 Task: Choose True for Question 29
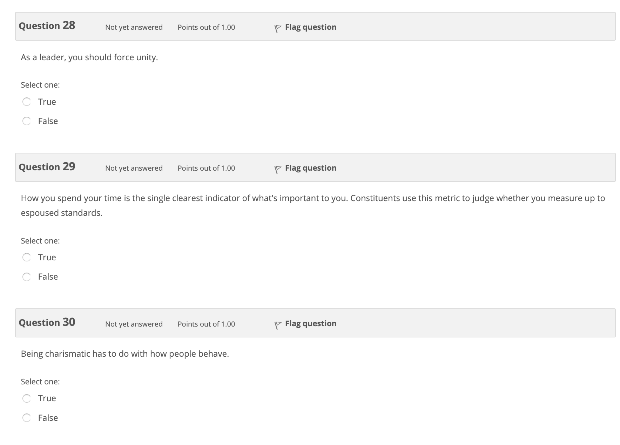(x=27, y=258)
